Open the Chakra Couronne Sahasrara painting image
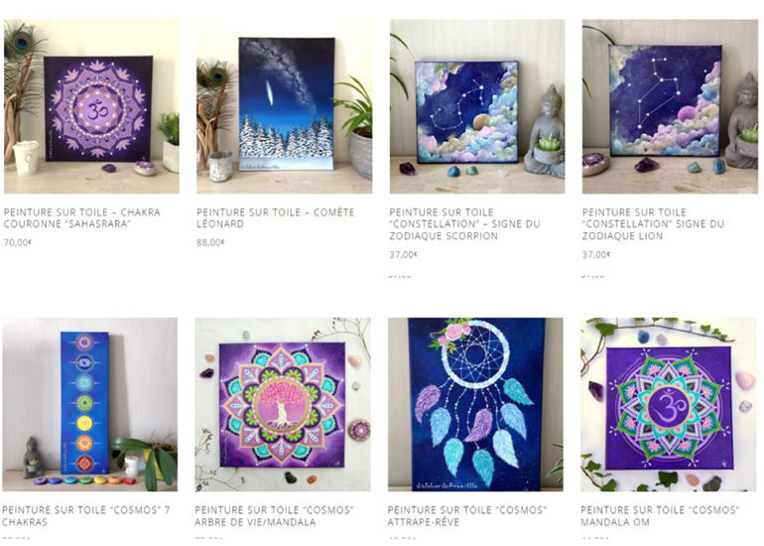 coord(91,106)
